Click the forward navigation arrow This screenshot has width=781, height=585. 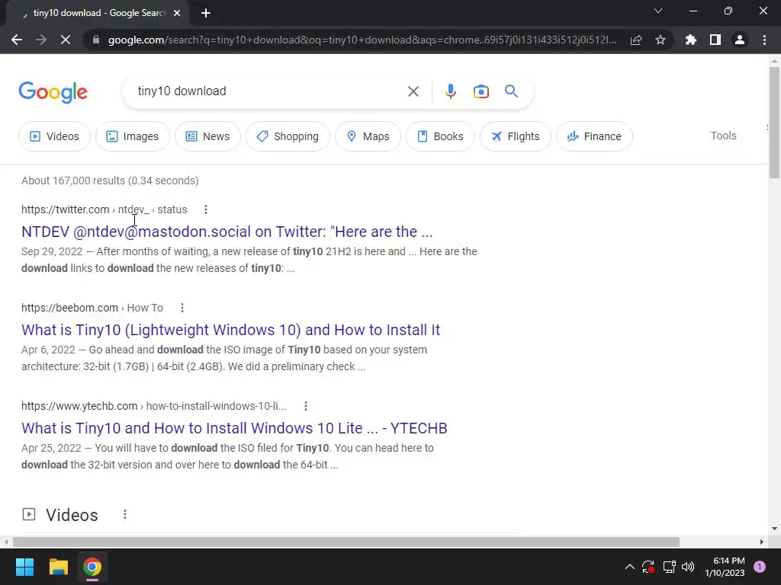click(41, 40)
